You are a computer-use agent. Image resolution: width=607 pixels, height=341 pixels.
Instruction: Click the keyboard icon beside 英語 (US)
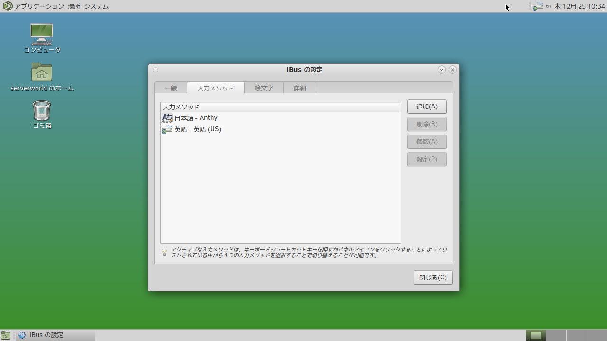click(x=167, y=129)
